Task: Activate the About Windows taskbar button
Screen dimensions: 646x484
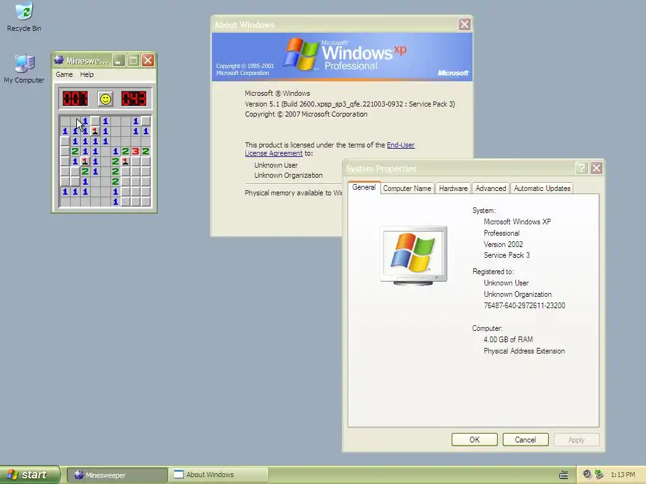Action: (218, 475)
